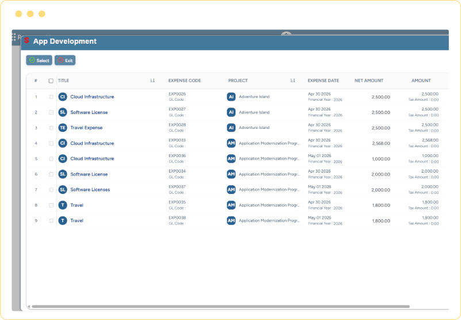Check the checkbox for expense EXP0038
Image resolution: width=461 pixels, height=320 pixels.
coord(51,220)
